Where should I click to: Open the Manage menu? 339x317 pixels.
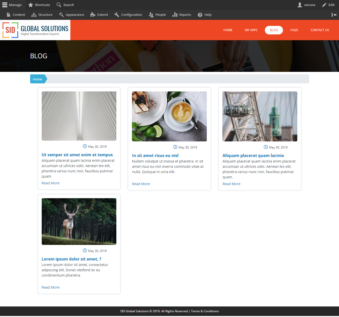point(5,5)
